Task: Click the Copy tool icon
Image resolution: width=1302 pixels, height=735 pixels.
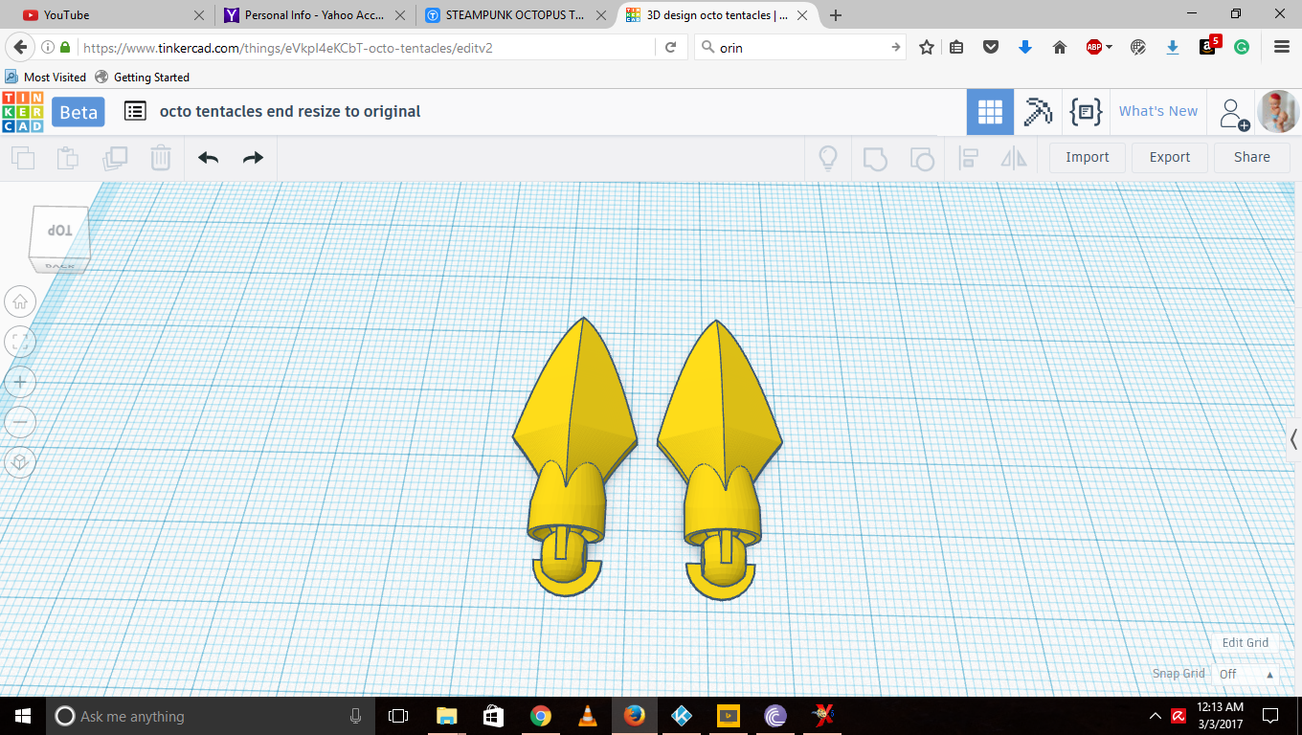Action: click(23, 158)
